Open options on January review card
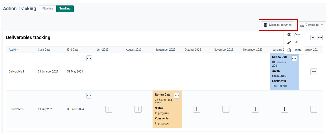Screen dimensions: 328x134 (x=294, y=58)
